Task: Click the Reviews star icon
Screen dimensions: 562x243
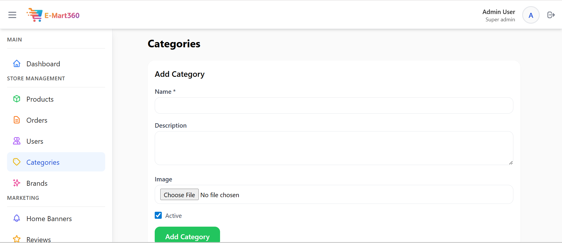Action: coord(17,239)
